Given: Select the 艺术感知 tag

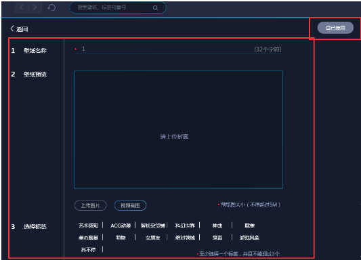Looking at the screenshot, I should [89, 225].
